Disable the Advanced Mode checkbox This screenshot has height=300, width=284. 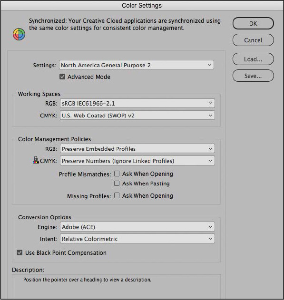point(62,77)
